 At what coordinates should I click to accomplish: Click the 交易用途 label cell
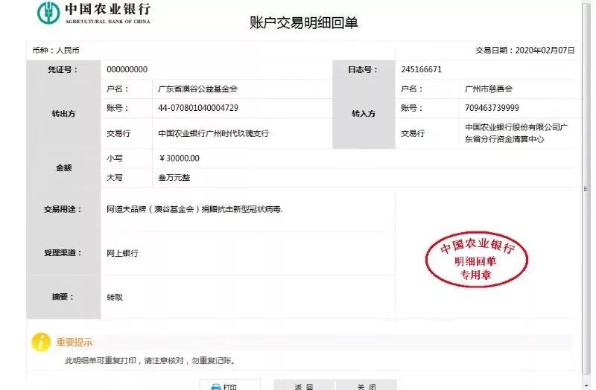(63, 209)
